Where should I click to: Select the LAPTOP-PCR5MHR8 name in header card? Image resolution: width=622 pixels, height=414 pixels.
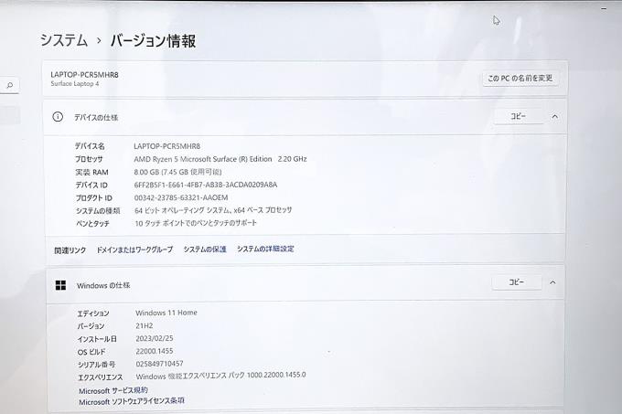tap(84, 74)
